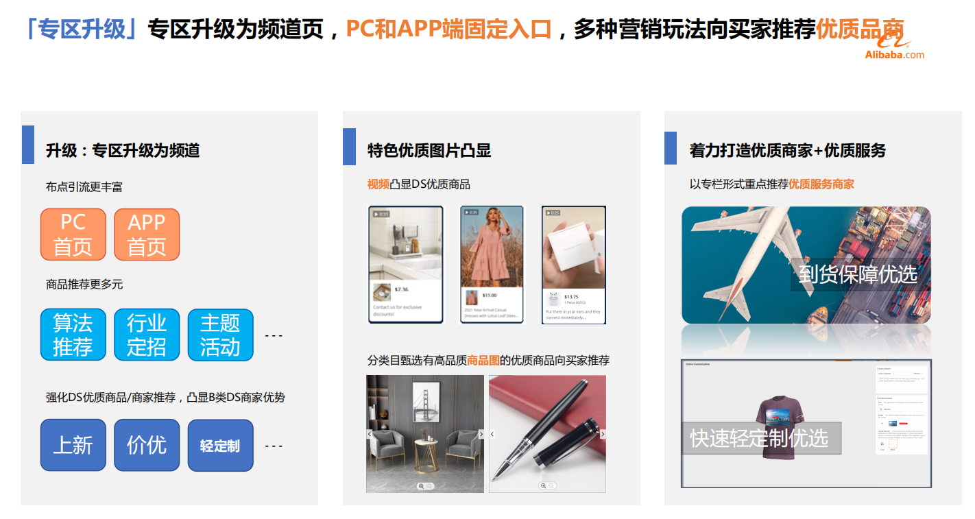The height and width of the screenshot is (519, 975).
Task: Click the left arrow on the pen image
Action: [x=492, y=434]
